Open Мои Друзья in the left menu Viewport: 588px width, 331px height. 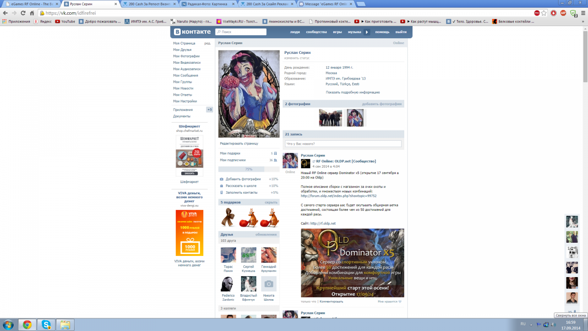point(182,50)
